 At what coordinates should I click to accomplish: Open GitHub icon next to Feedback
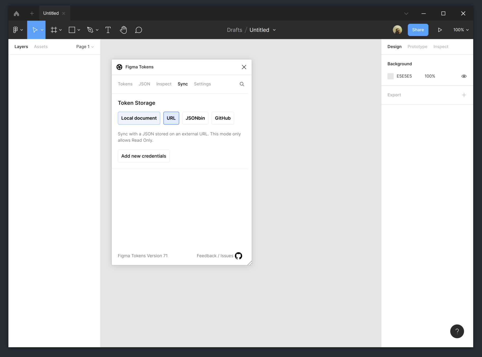(238, 256)
